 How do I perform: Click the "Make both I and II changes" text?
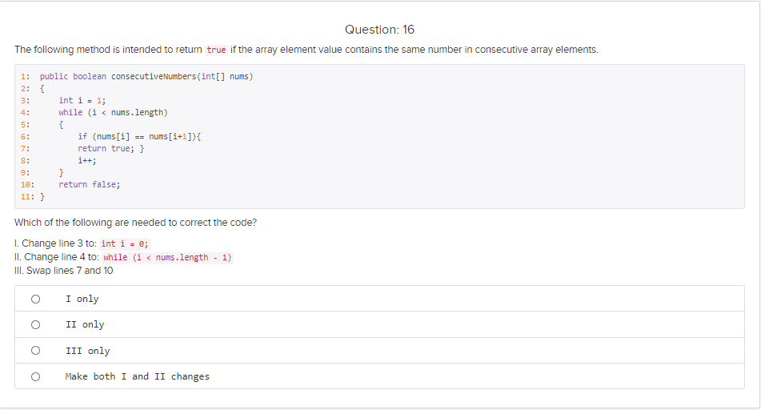[x=138, y=376]
